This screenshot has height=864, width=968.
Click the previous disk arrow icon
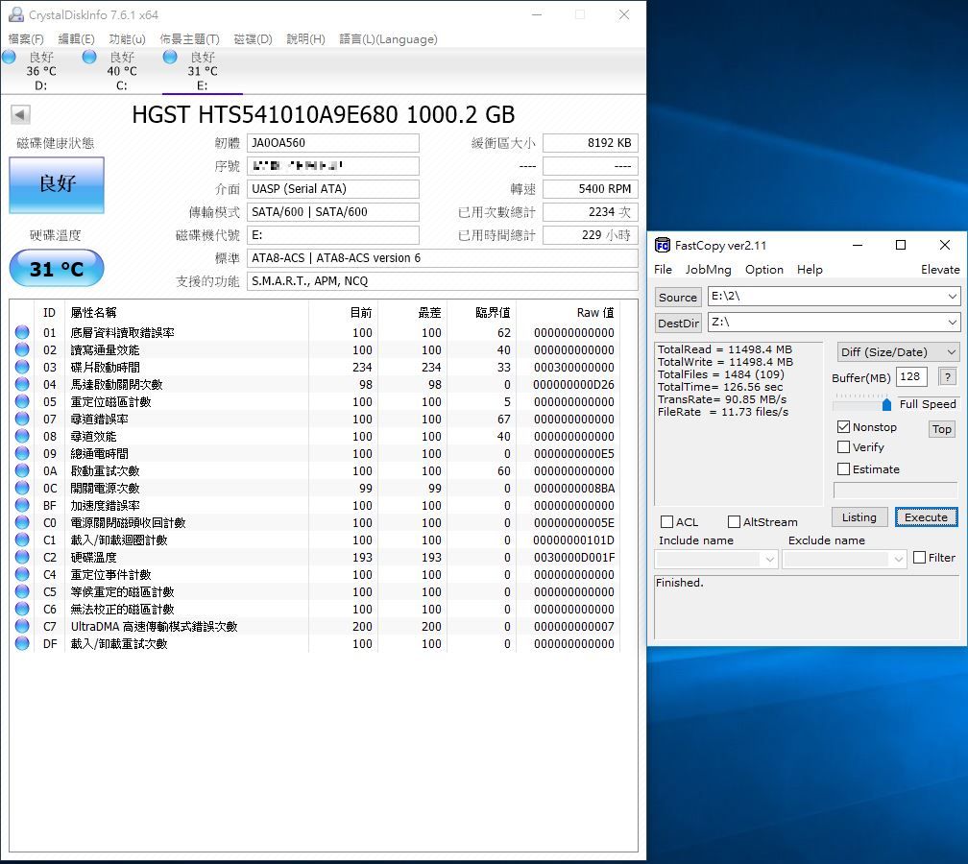(20, 114)
